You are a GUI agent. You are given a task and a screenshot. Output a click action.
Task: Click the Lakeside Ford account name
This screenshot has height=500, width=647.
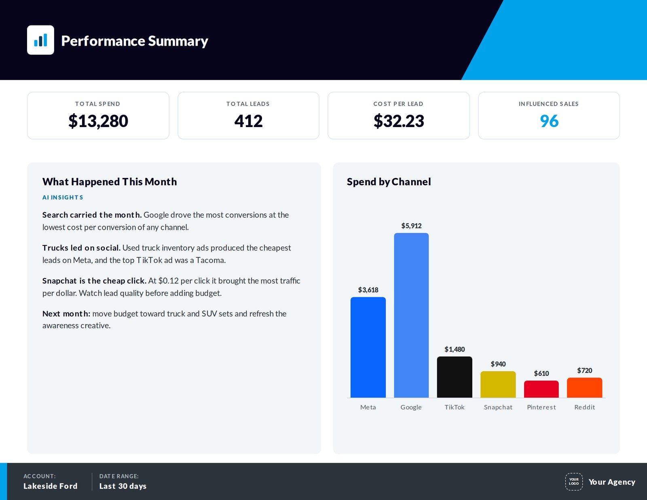51,486
